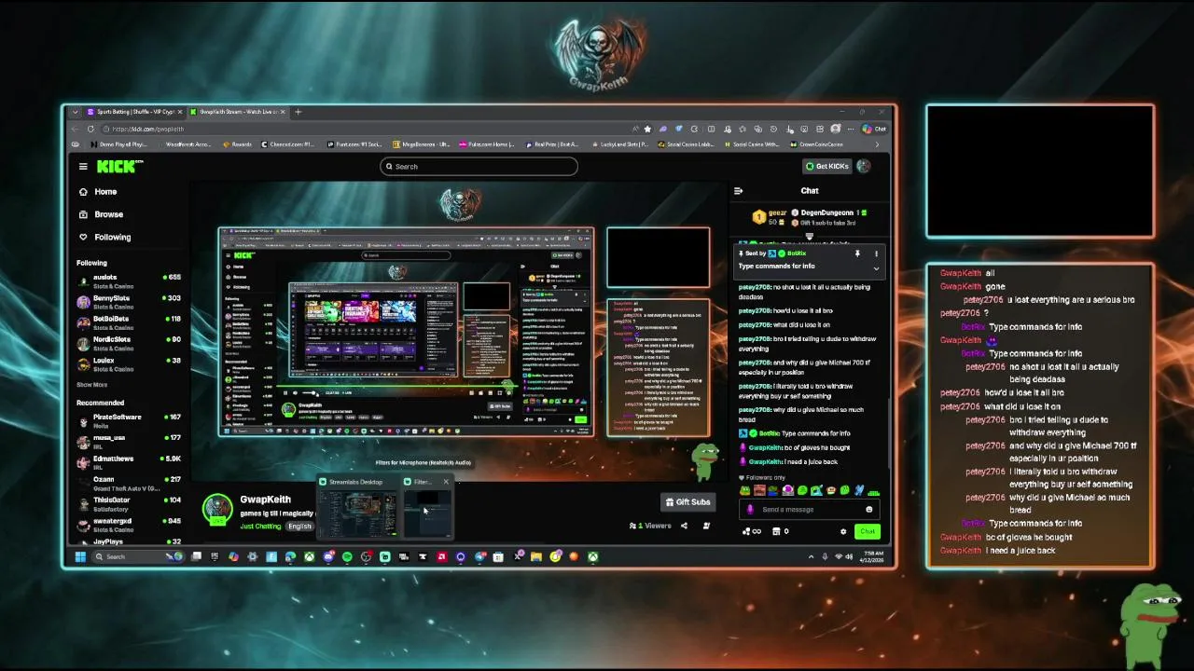Open PirateSoftware recommended channel
Screen dimensions: 1194x671
point(129,419)
